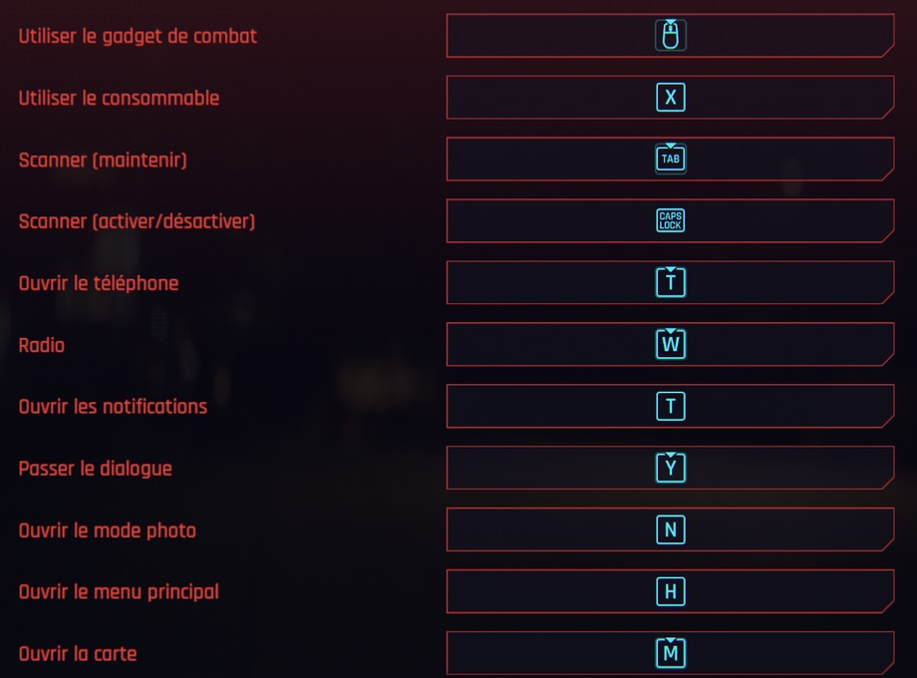Screen dimensions: 917x678
Task: Click the TAB key icon next to Scanner (maintenir)
Action: [x=670, y=159]
